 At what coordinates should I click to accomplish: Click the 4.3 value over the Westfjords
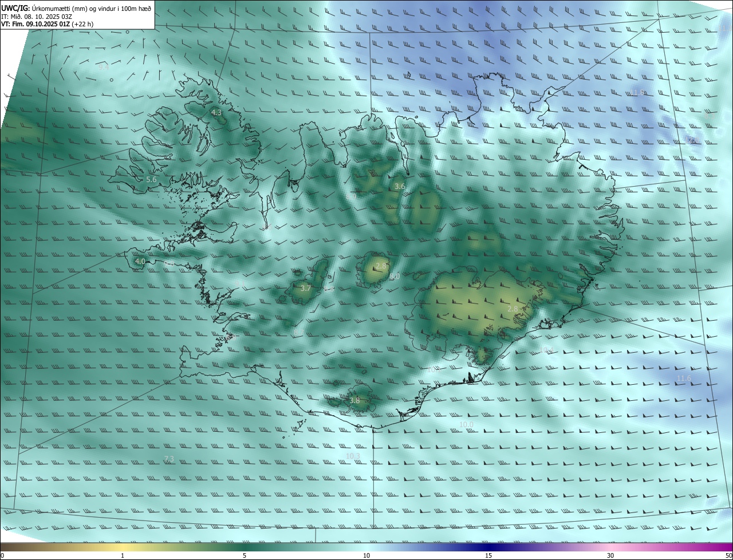point(216,113)
